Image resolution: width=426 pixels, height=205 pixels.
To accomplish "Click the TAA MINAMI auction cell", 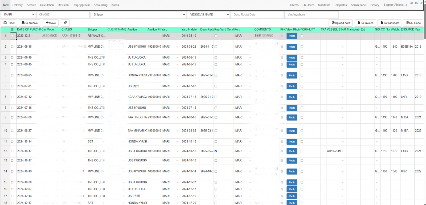I will click(137, 131).
